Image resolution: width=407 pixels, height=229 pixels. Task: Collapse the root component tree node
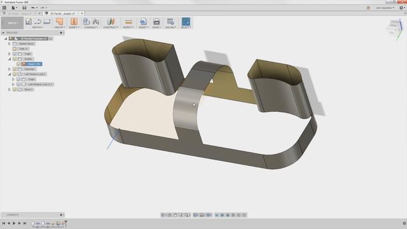(x=6, y=38)
